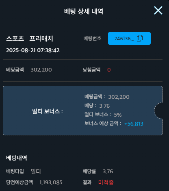Viewport: 169px width, 191px height.
Task: Click the 베팅번호 label
Action: pos(92,39)
